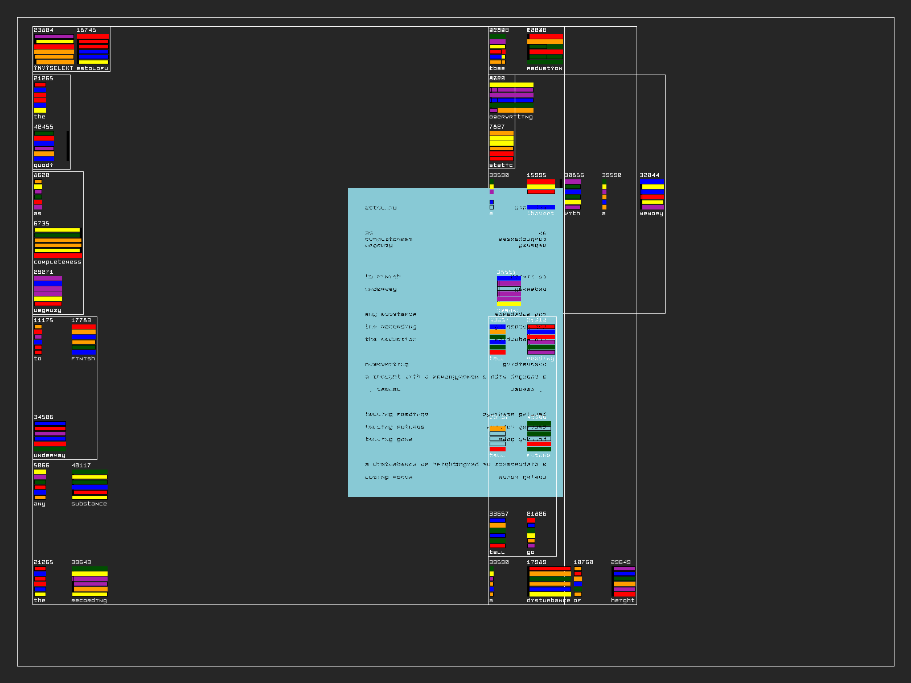Select the "estolofu" block numbered 18745

pyautogui.click(x=93, y=49)
